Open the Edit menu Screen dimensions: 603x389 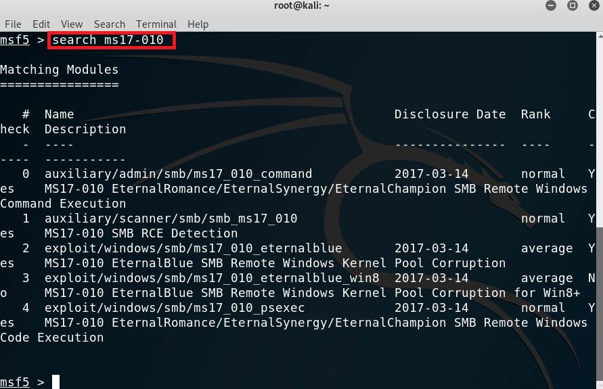41,24
